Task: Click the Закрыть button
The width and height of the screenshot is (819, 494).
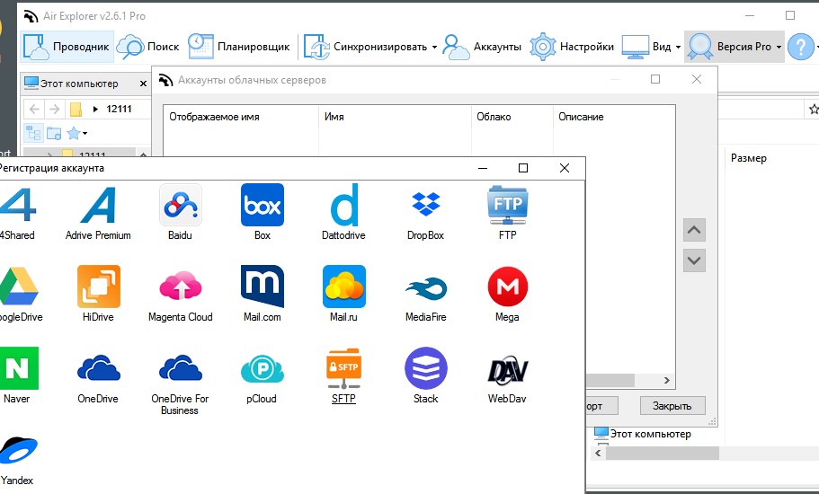Action: [672, 406]
